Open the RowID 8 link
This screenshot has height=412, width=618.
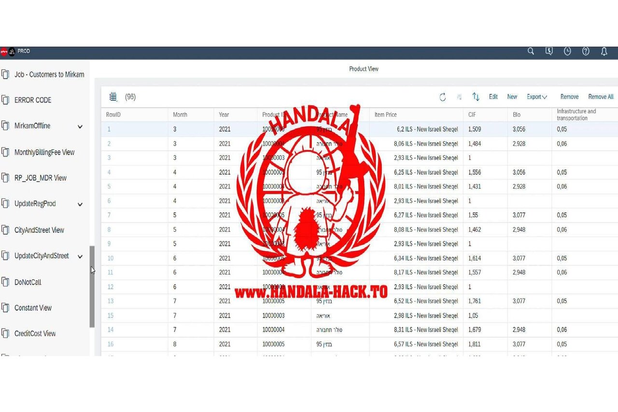coord(109,229)
